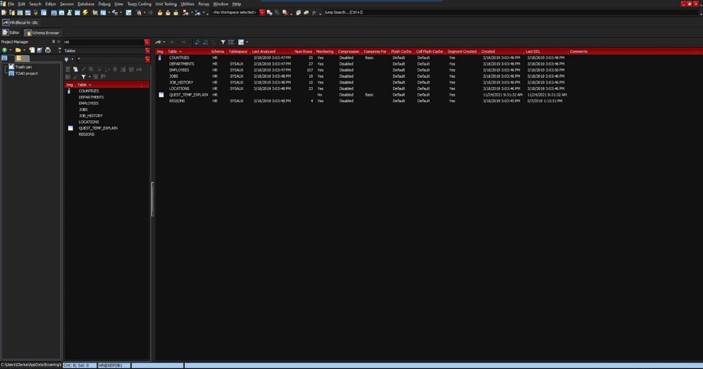Click the graduation cap icon in toolbar
Screen dimensions: 703x369
[314, 12]
